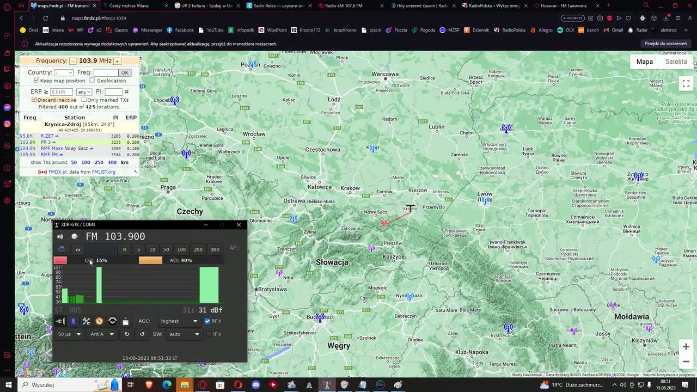Click the R button in XDR-GTK

click(125, 249)
